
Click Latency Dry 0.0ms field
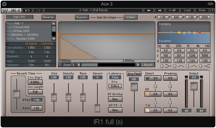pos(115,86)
